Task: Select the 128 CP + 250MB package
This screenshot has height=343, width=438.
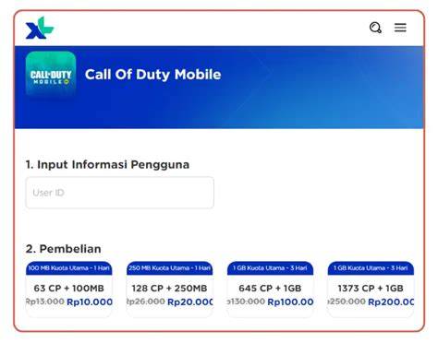Action: (170, 290)
